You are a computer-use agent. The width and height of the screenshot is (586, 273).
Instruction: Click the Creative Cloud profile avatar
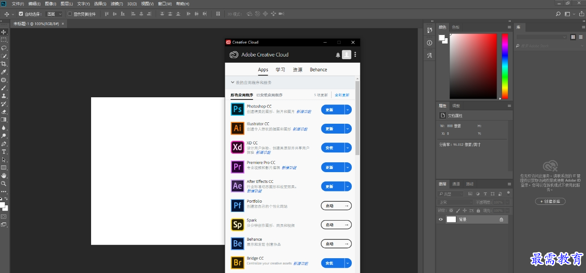(346, 55)
